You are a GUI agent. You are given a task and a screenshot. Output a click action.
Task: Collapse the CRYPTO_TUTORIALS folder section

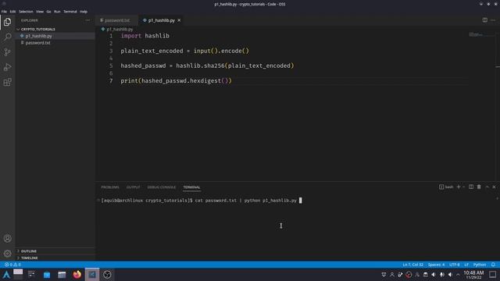pyautogui.click(x=55, y=29)
